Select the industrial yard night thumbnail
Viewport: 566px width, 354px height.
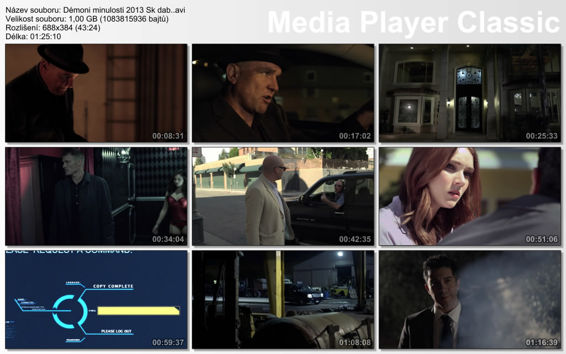tap(282, 299)
